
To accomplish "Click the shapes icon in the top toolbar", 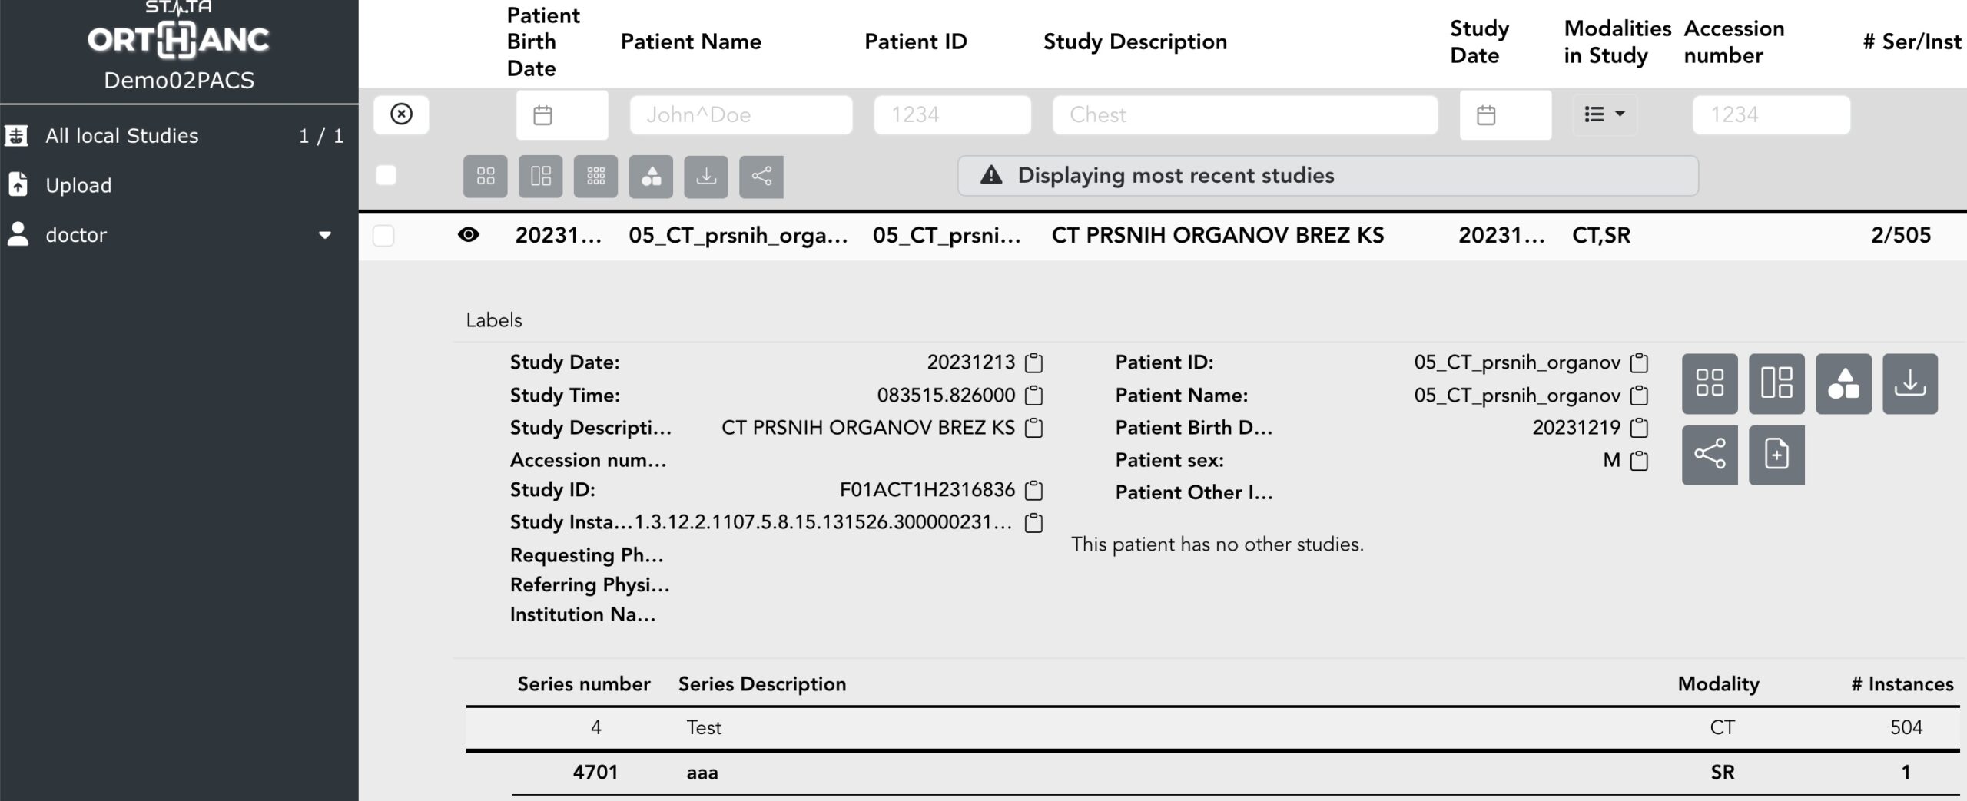I will point(651,177).
